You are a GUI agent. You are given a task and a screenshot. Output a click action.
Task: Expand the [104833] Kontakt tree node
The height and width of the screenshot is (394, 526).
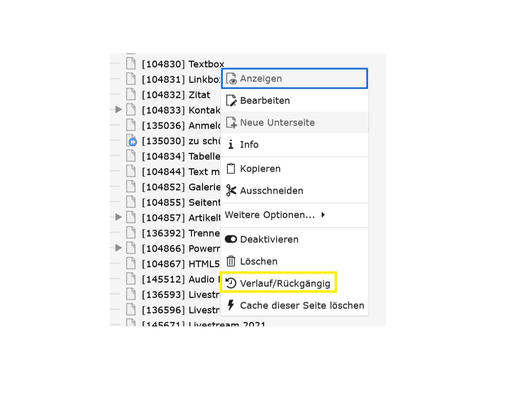[119, 110]
